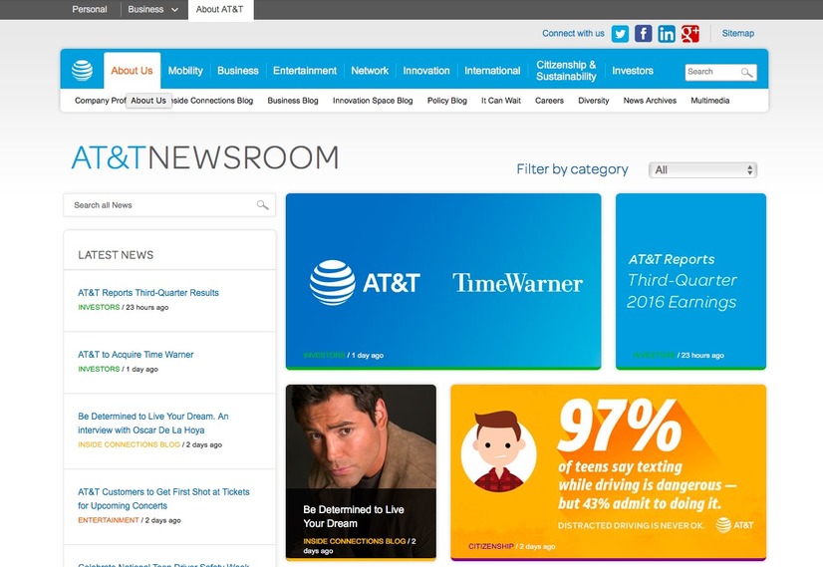
Task: Click the magnifier icon in Search all News
Action: 262,204
